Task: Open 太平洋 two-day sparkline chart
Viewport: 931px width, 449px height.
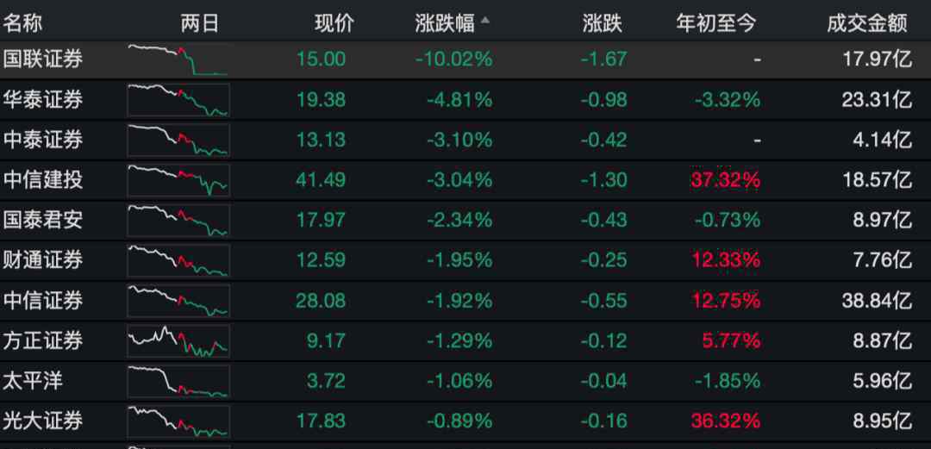Action: coord(178,381)
